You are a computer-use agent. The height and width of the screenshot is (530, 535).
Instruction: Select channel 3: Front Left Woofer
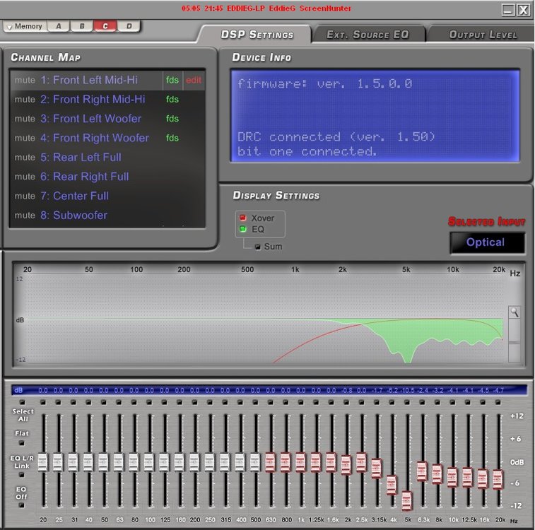90,119
